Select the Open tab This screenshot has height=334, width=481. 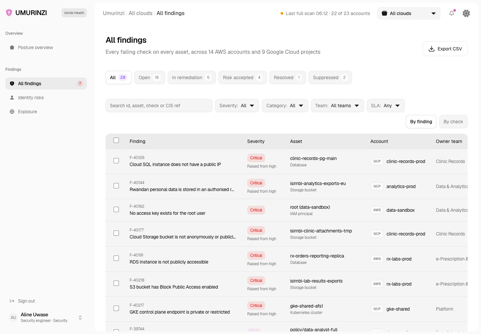(150, 77)
